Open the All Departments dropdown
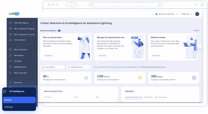 point(79,67)
